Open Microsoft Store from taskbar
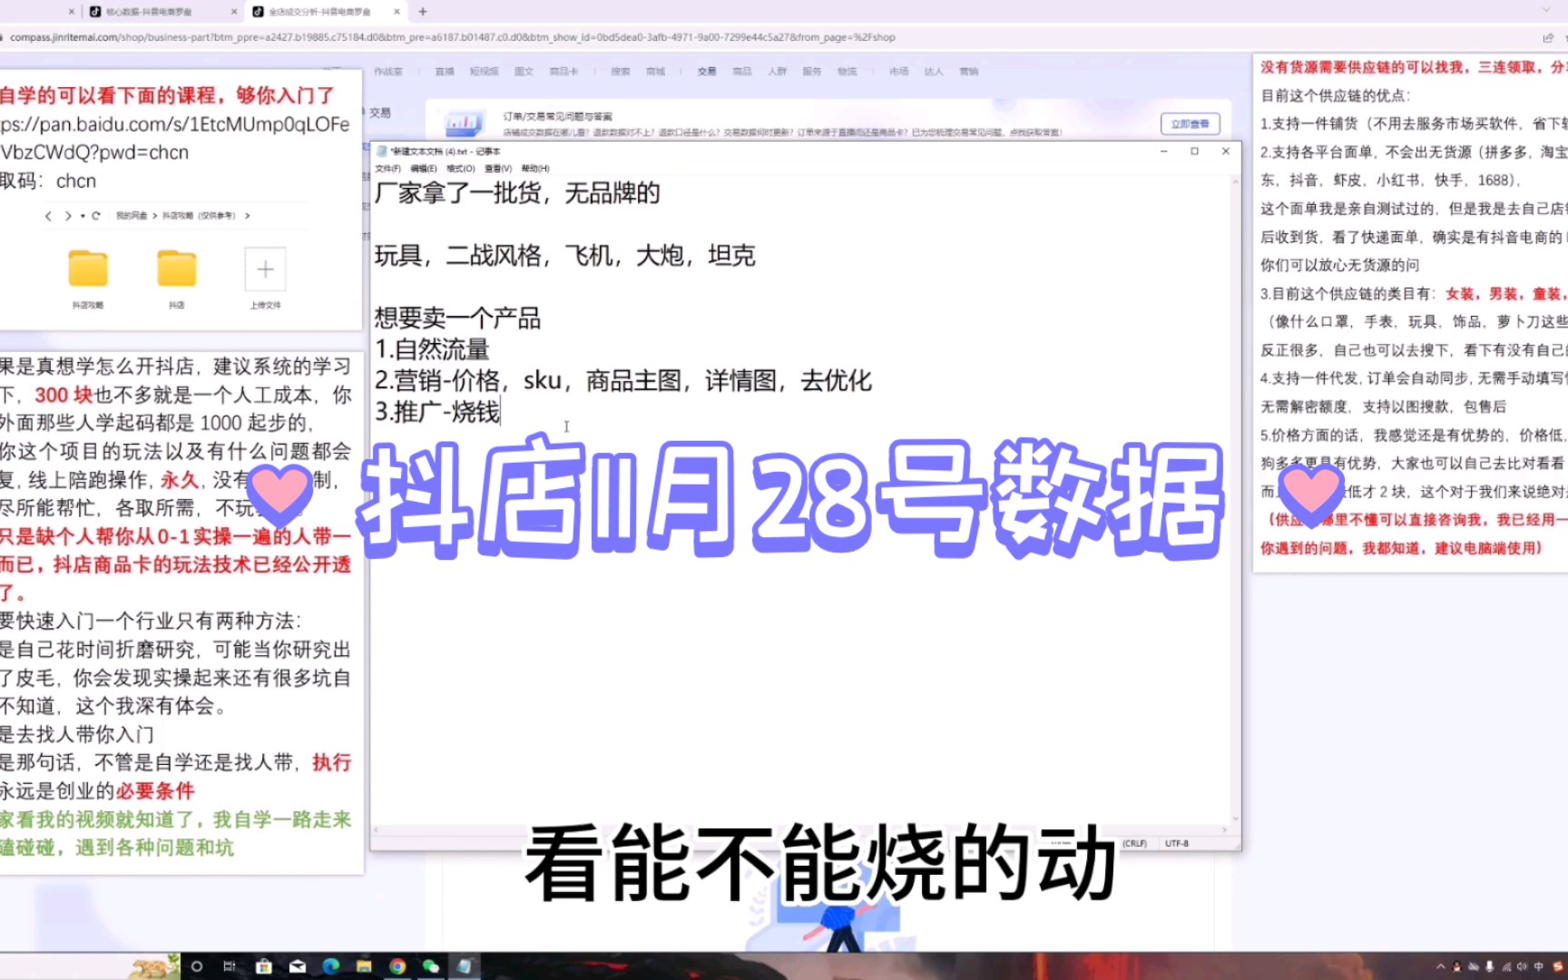 264,966
